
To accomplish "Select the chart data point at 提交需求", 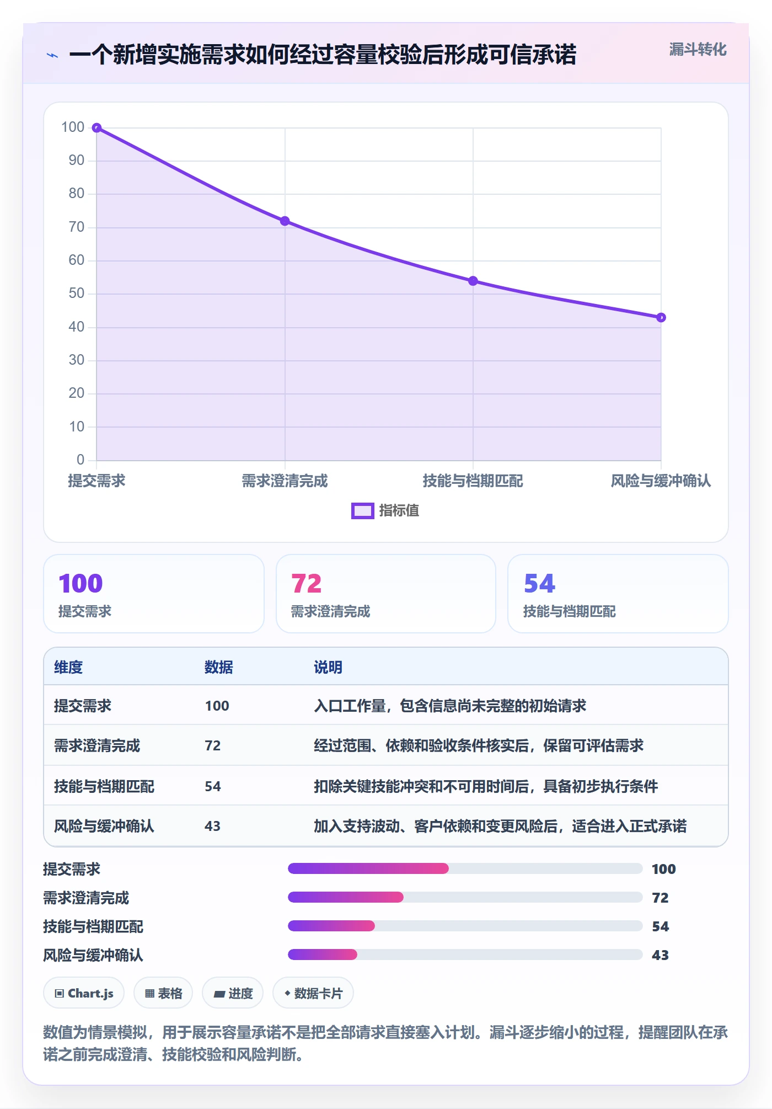I will (x=96, y=128).
